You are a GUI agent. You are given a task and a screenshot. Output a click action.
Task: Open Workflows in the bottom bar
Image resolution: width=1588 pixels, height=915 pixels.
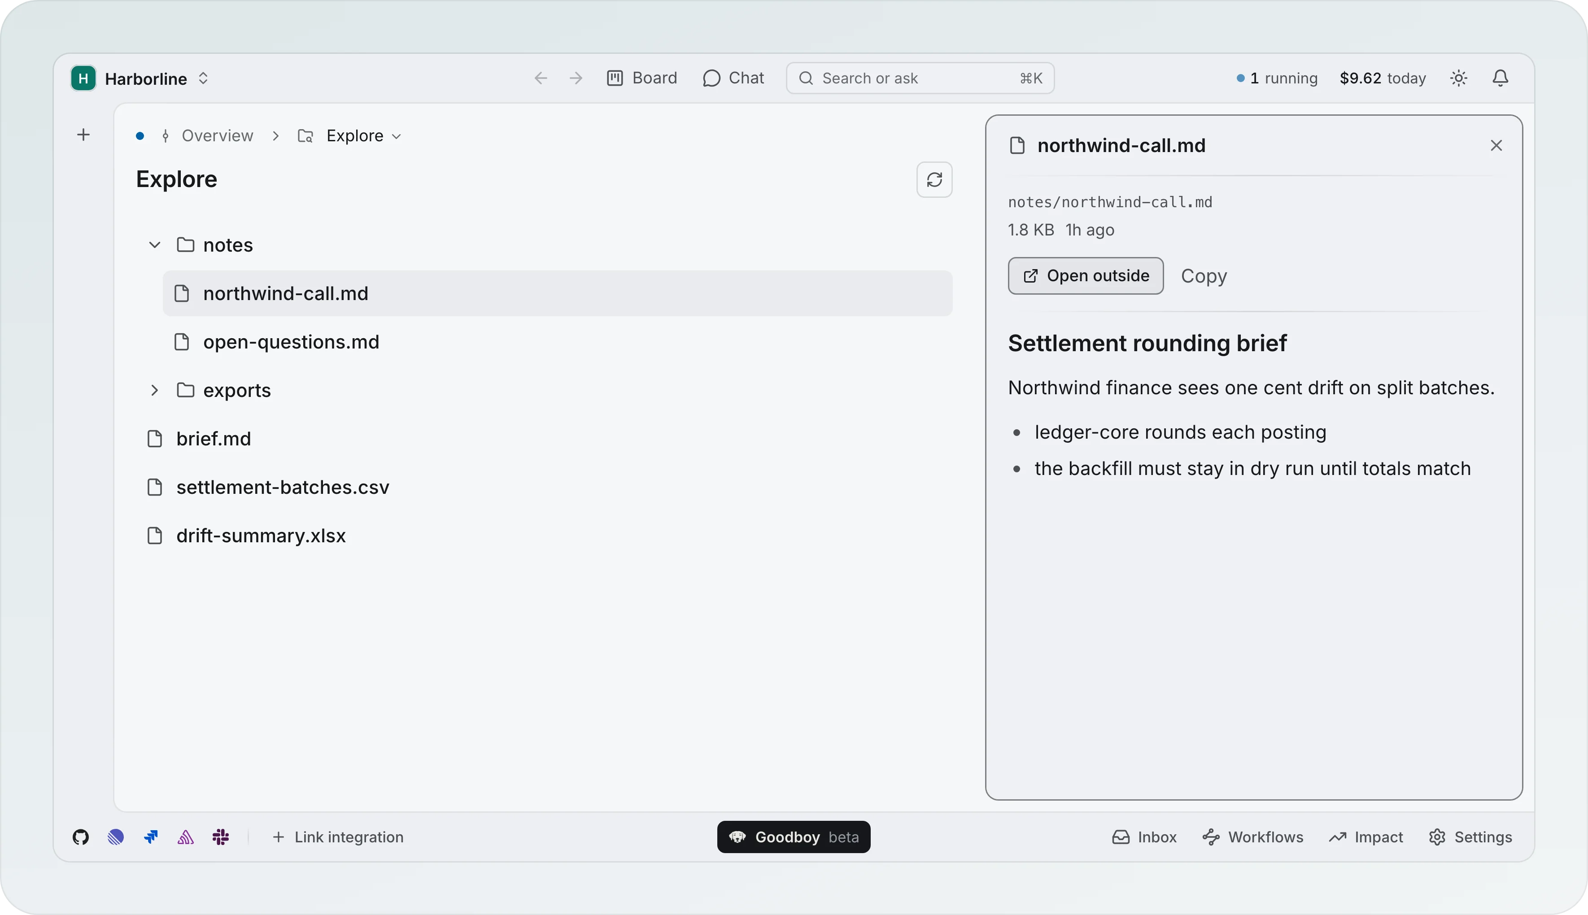[x=1253, y=837]
